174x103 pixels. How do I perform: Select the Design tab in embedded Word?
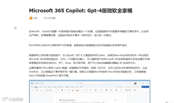point(49,87)
